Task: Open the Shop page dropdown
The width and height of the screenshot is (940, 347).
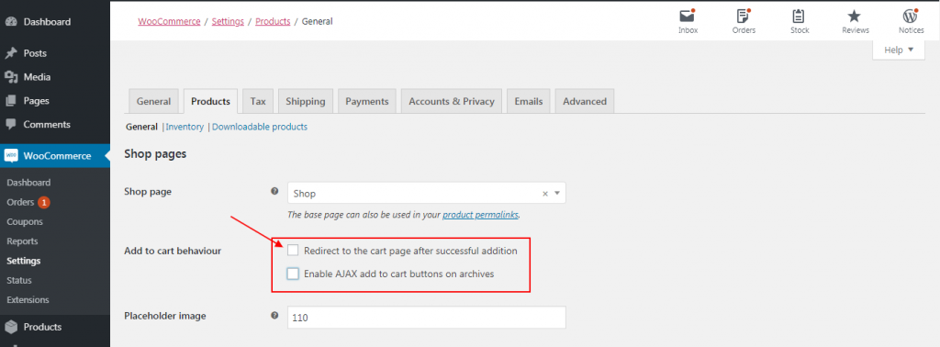Action: point(426,193)
